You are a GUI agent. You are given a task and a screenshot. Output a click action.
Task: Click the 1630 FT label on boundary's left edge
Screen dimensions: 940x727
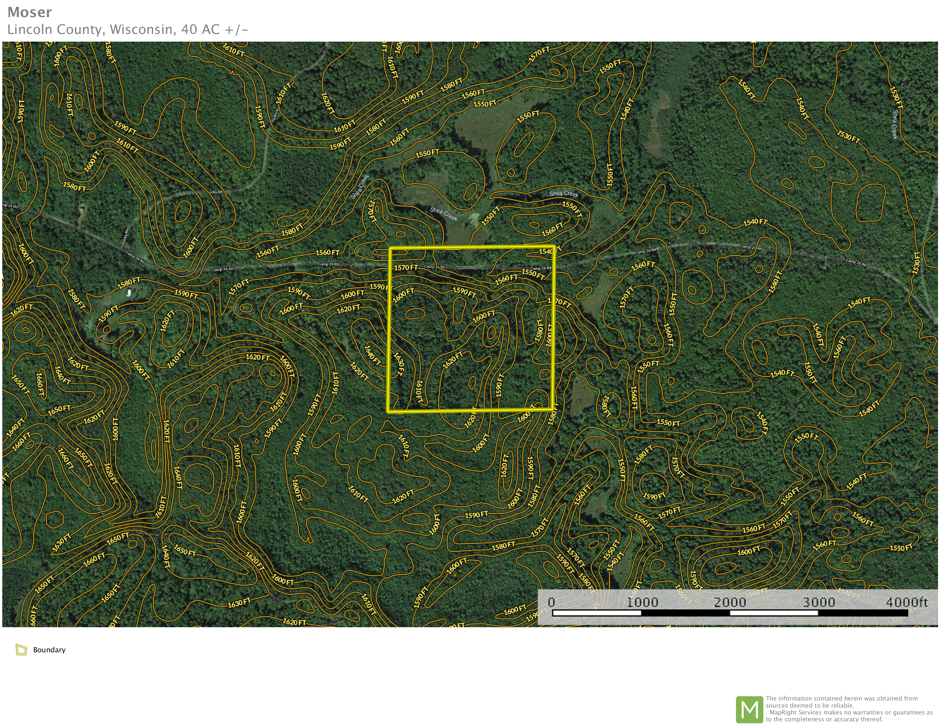click(399, 364)
